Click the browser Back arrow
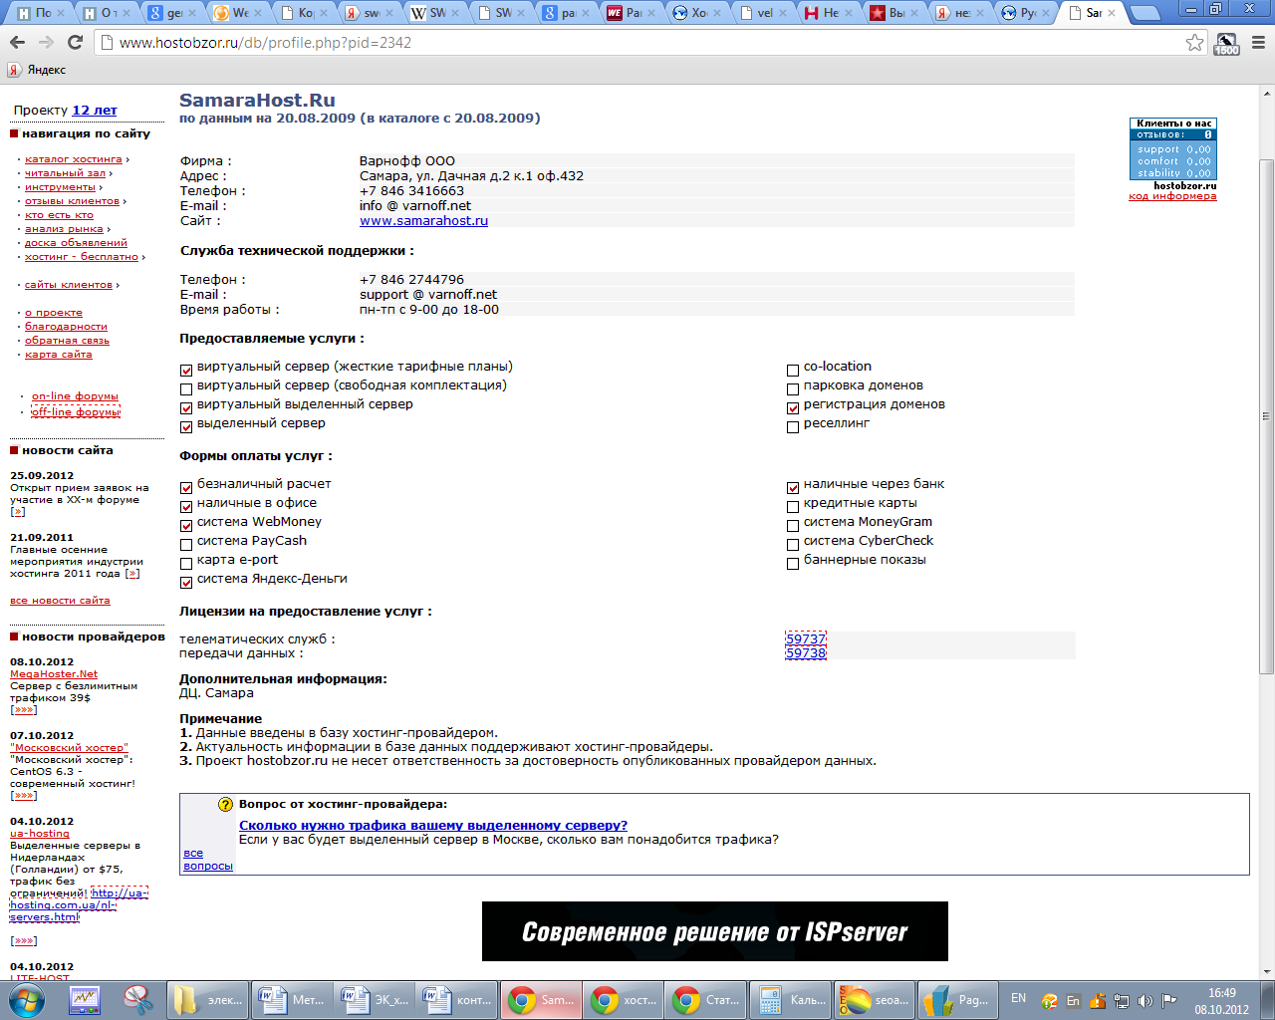 click(17, 43)
